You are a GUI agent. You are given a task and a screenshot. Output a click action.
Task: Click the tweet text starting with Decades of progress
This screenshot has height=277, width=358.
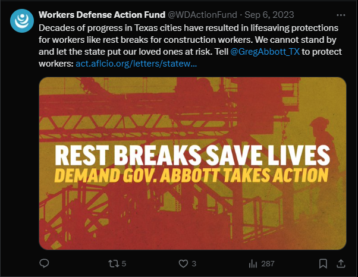(x=190, y=46)
